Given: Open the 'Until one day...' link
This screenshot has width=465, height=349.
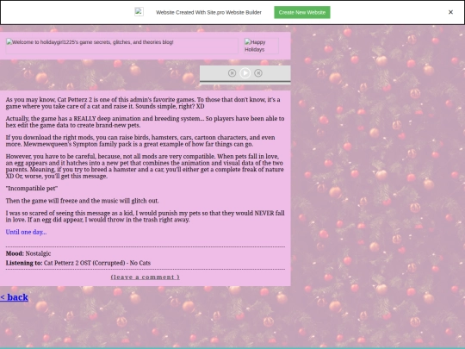Looking at the screenshot, I should [x=26, y=232].
